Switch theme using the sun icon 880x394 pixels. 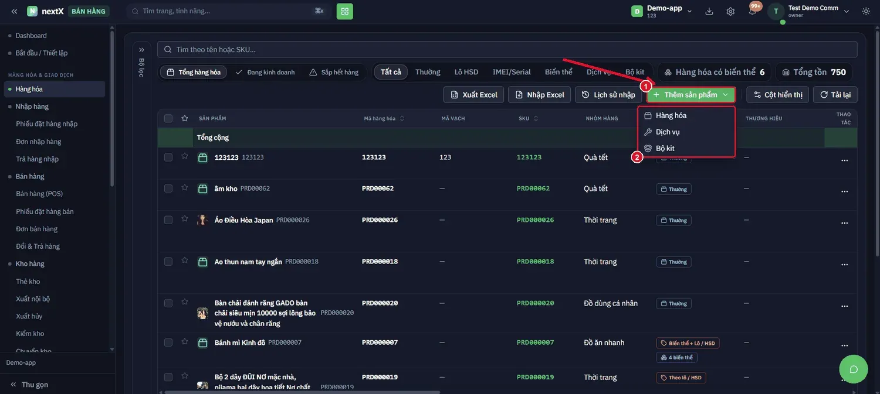pyautogui.click(x=866, y=11)
